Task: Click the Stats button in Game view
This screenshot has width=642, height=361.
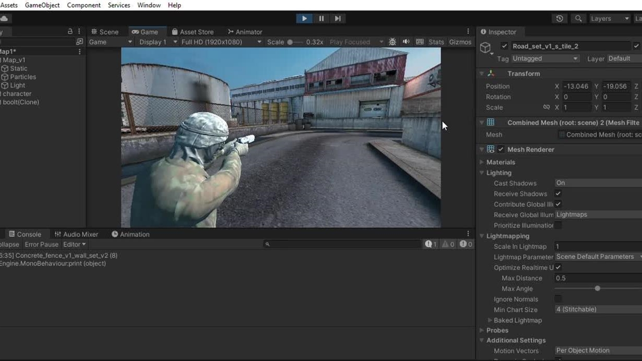Action: [436, 42]
